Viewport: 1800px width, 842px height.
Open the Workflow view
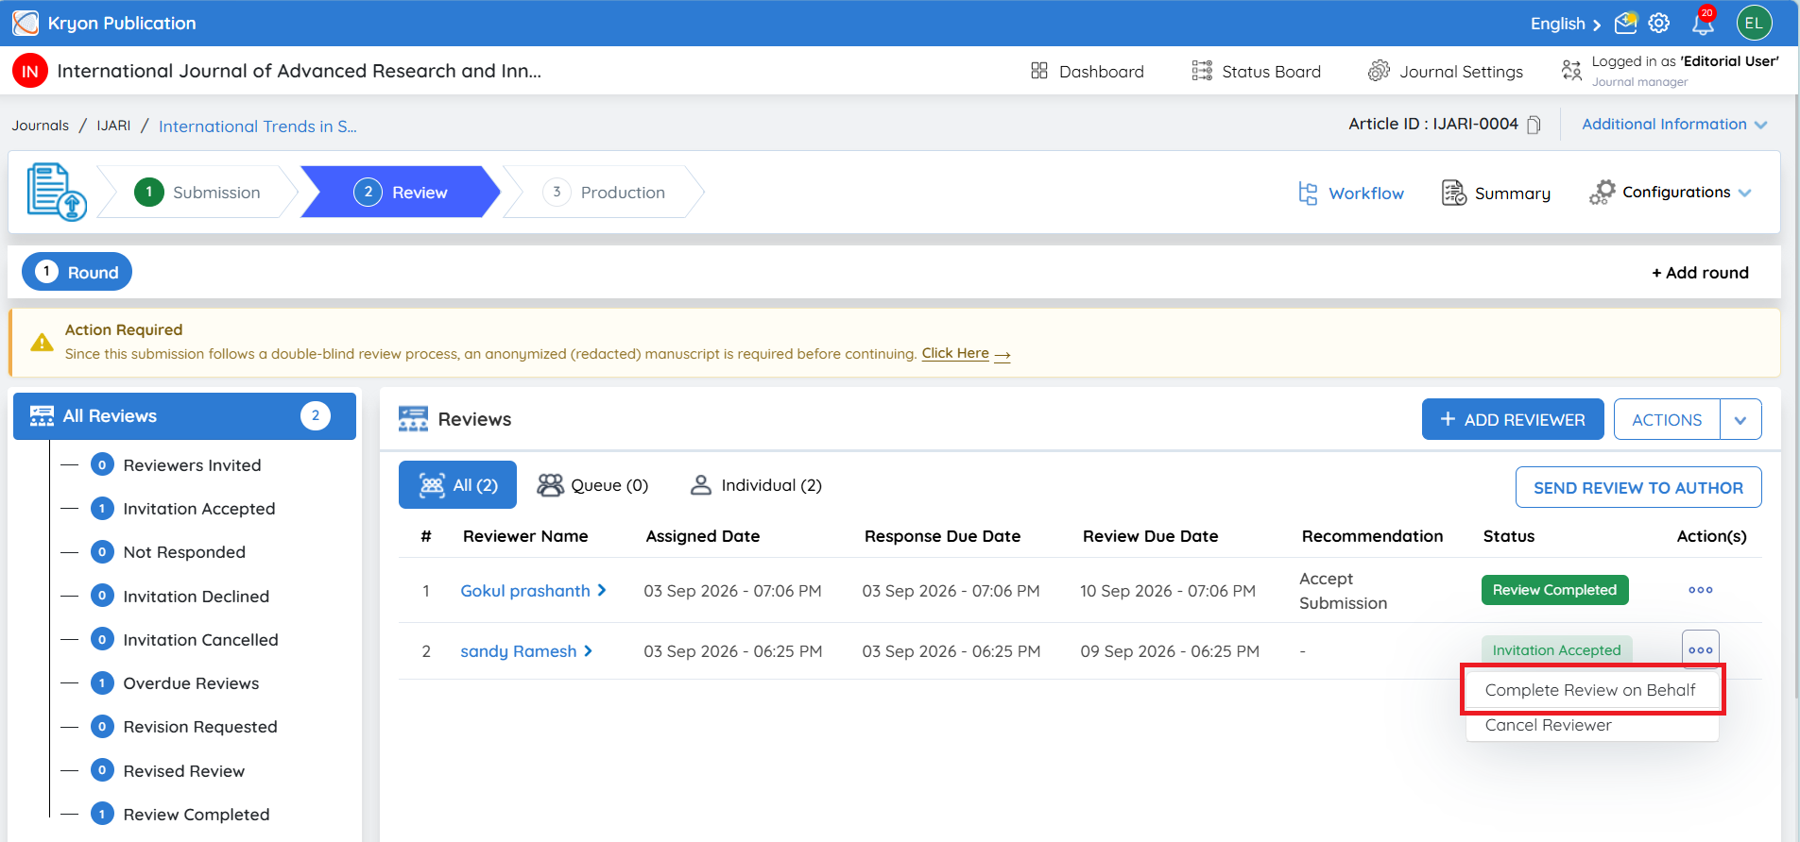tap(1351, 193)
